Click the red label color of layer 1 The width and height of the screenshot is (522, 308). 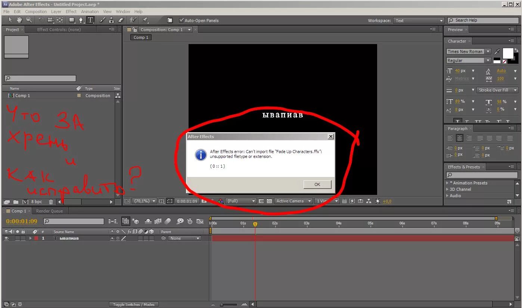(36, 238)
